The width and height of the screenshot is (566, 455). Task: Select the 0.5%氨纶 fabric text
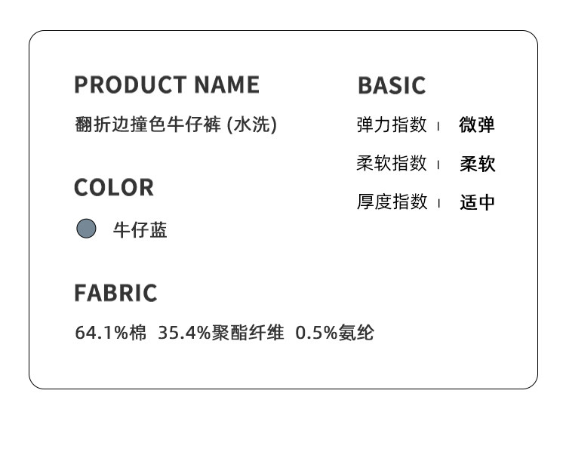point(334,333)
